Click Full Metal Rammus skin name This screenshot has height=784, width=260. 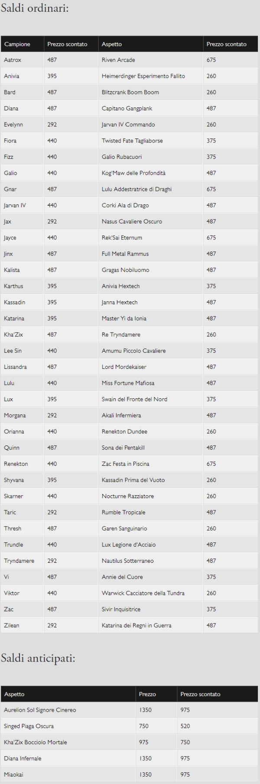(125, 254)
